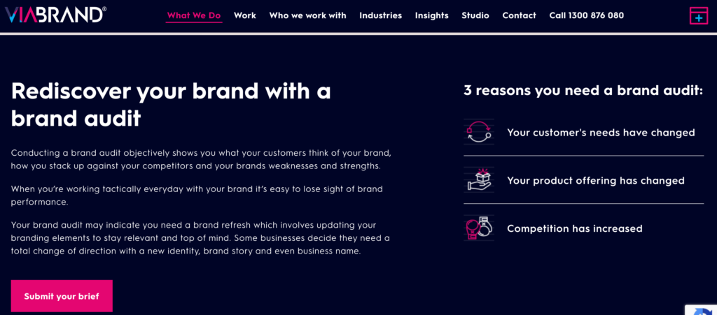Image resolution: width=717 pixels, height=315 pixels.
Task: Open the What We Do menu
Action: click(x=194, y=15)
